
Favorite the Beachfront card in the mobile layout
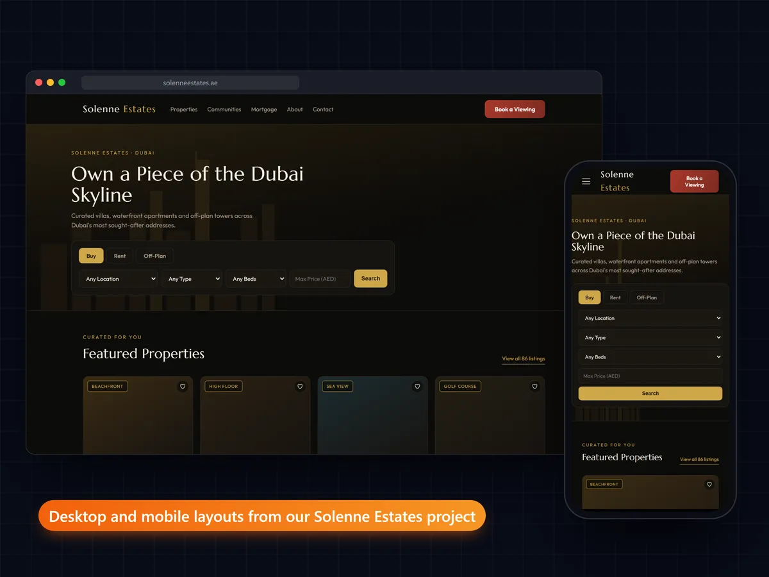tap(709, 484)
